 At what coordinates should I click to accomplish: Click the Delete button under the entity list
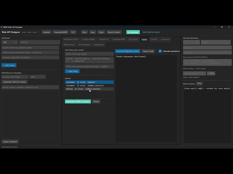pyautogui.click(x=96, y=101)
